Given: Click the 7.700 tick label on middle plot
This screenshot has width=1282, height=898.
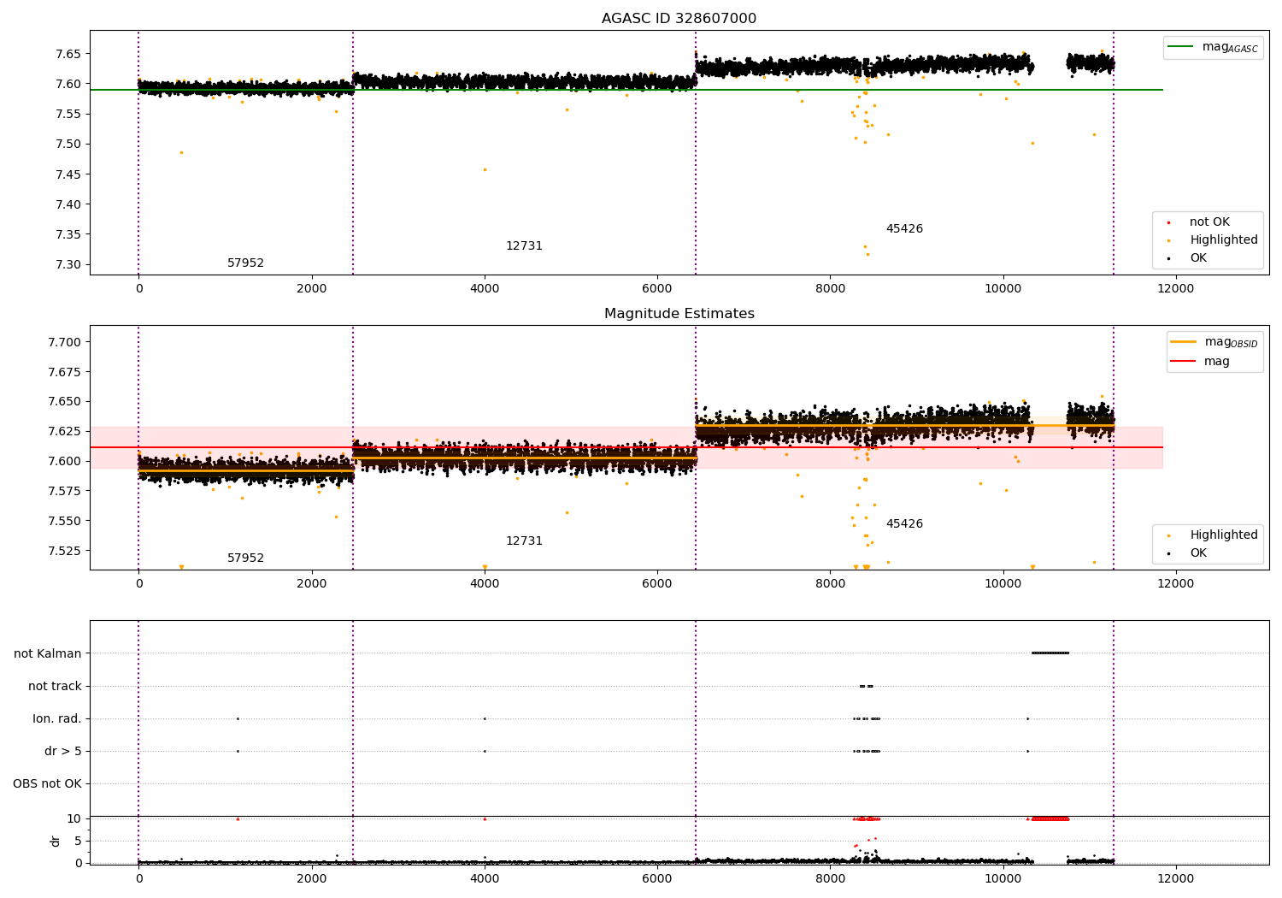Looking at the screenshot, I should 64,342.
